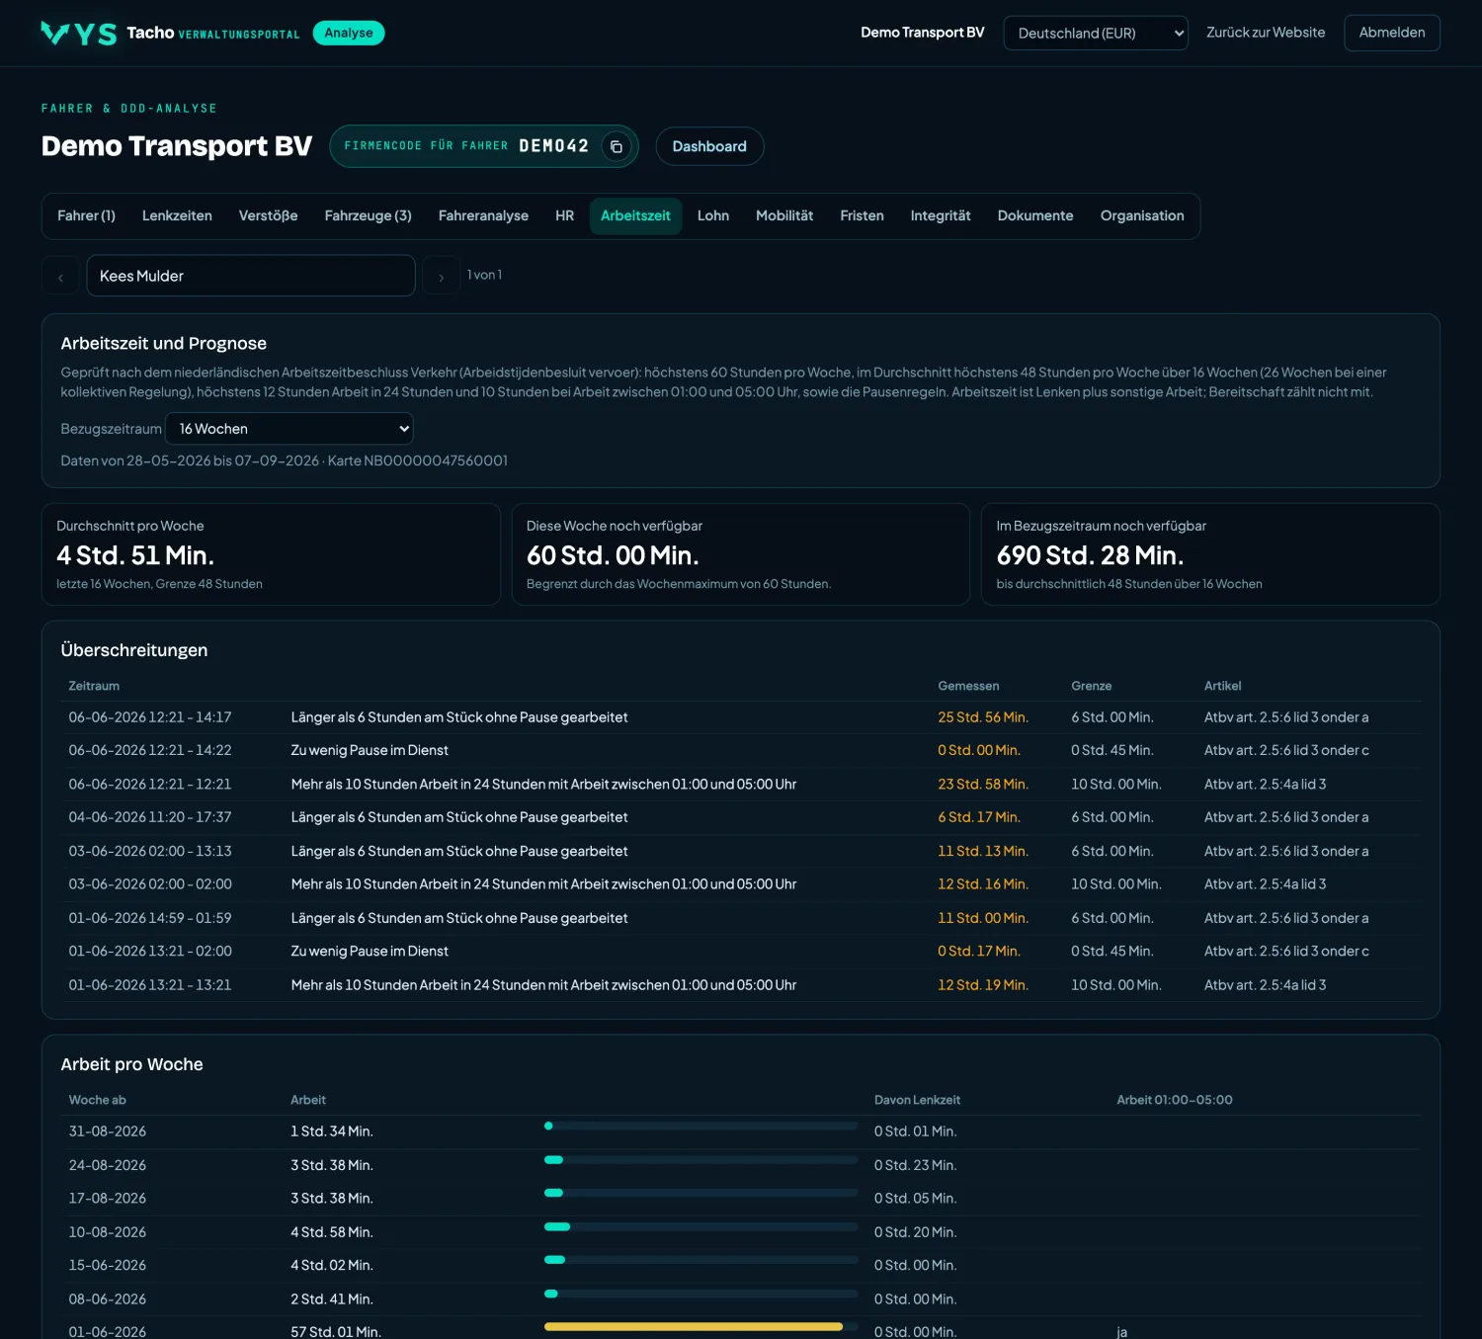
Task: Click the Davon Lenkzeit column header
Action: pyautogui.click(x=917, y=1100)
